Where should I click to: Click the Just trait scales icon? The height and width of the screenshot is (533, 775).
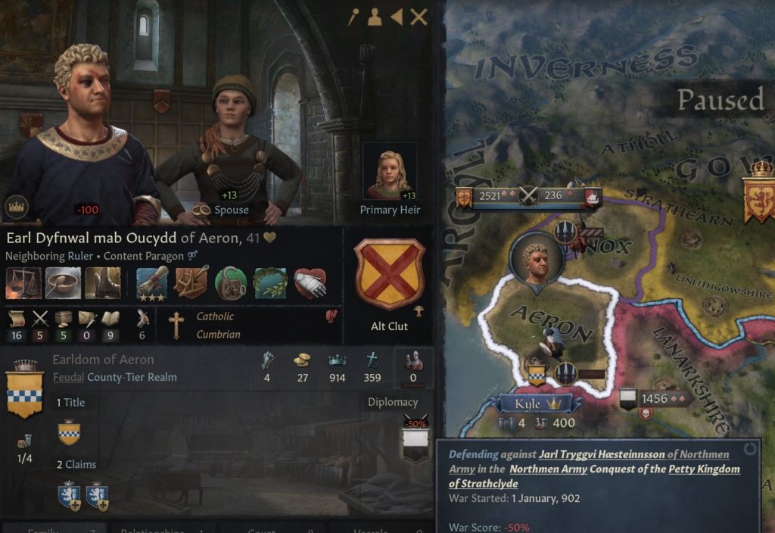click(x=23, y=283)
